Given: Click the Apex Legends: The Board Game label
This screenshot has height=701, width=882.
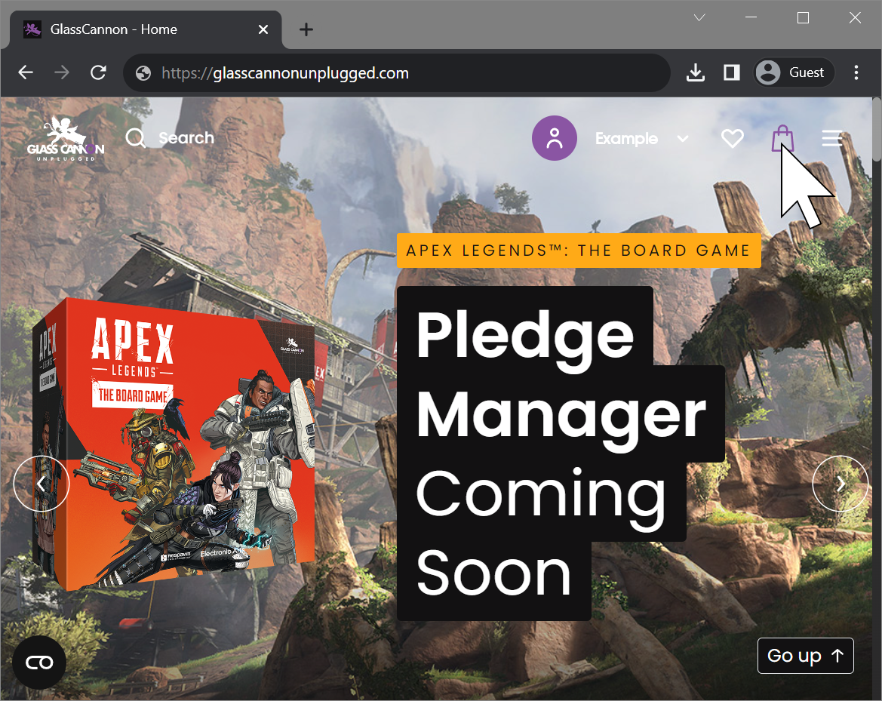Looking at the screenshot, I should (578, 251).
